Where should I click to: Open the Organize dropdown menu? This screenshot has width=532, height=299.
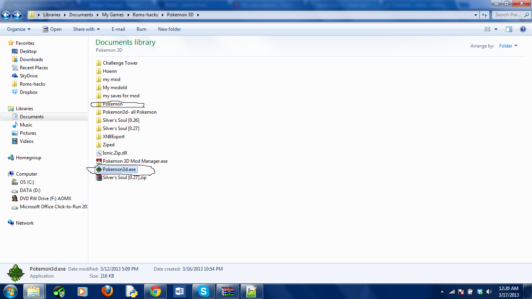click(19, 29)
